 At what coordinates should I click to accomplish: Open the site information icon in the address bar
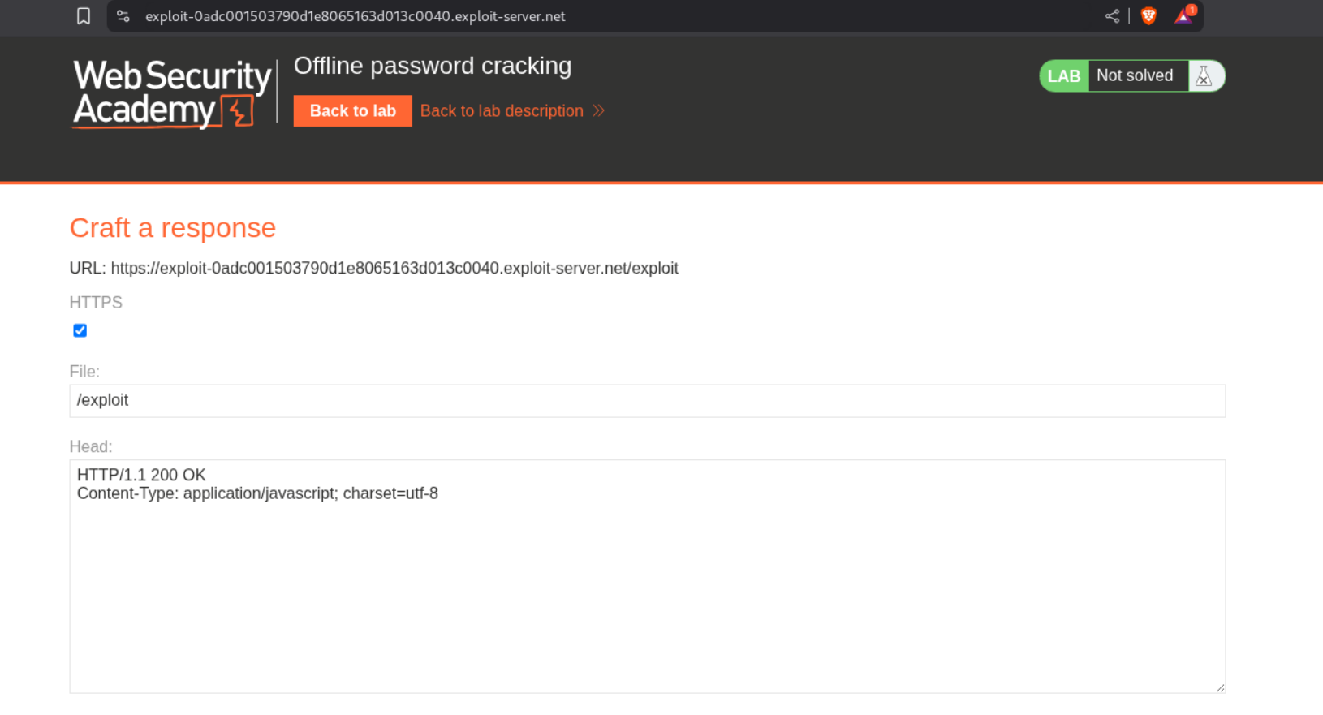123,16
